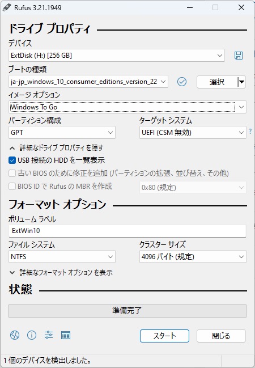Expand 詳細なフォーマット オプション を表示 section
Viewport: 255px width, 368px height.
coord(61,273)
